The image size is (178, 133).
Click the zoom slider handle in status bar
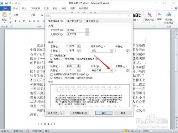(162, 131)
